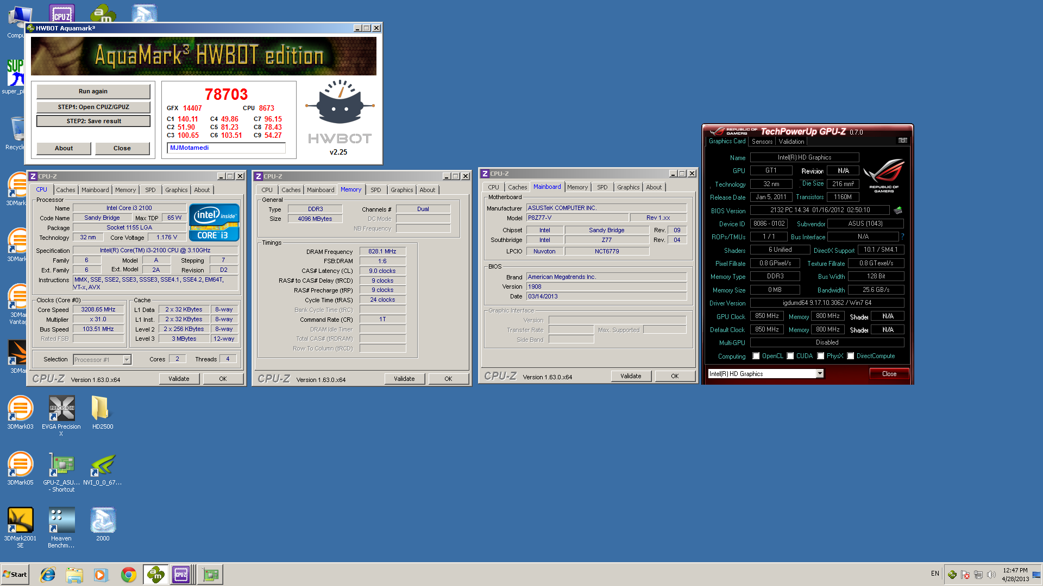This screenshot has width=1043, height=586.
Task: Open the Recycle Bin on desktop
Action: pyautogui.click(x=16, y=133)
